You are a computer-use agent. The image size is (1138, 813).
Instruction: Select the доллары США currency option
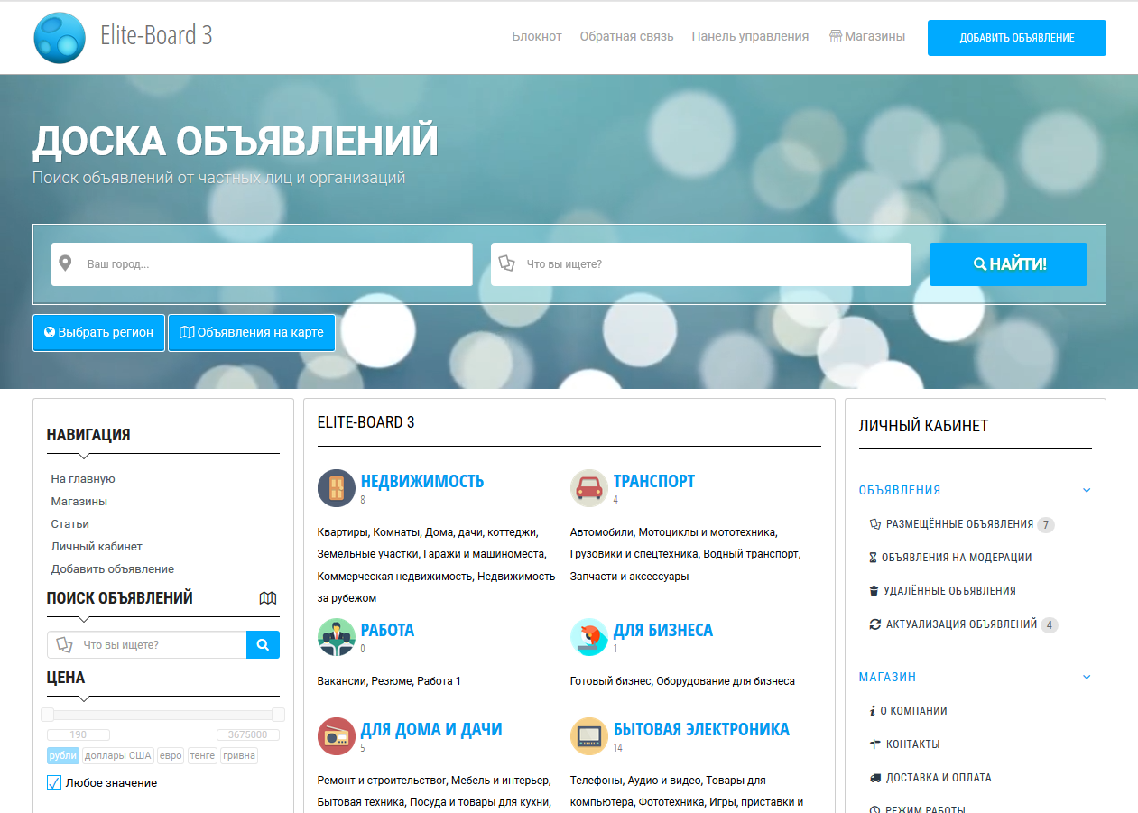tap(117, 756)
